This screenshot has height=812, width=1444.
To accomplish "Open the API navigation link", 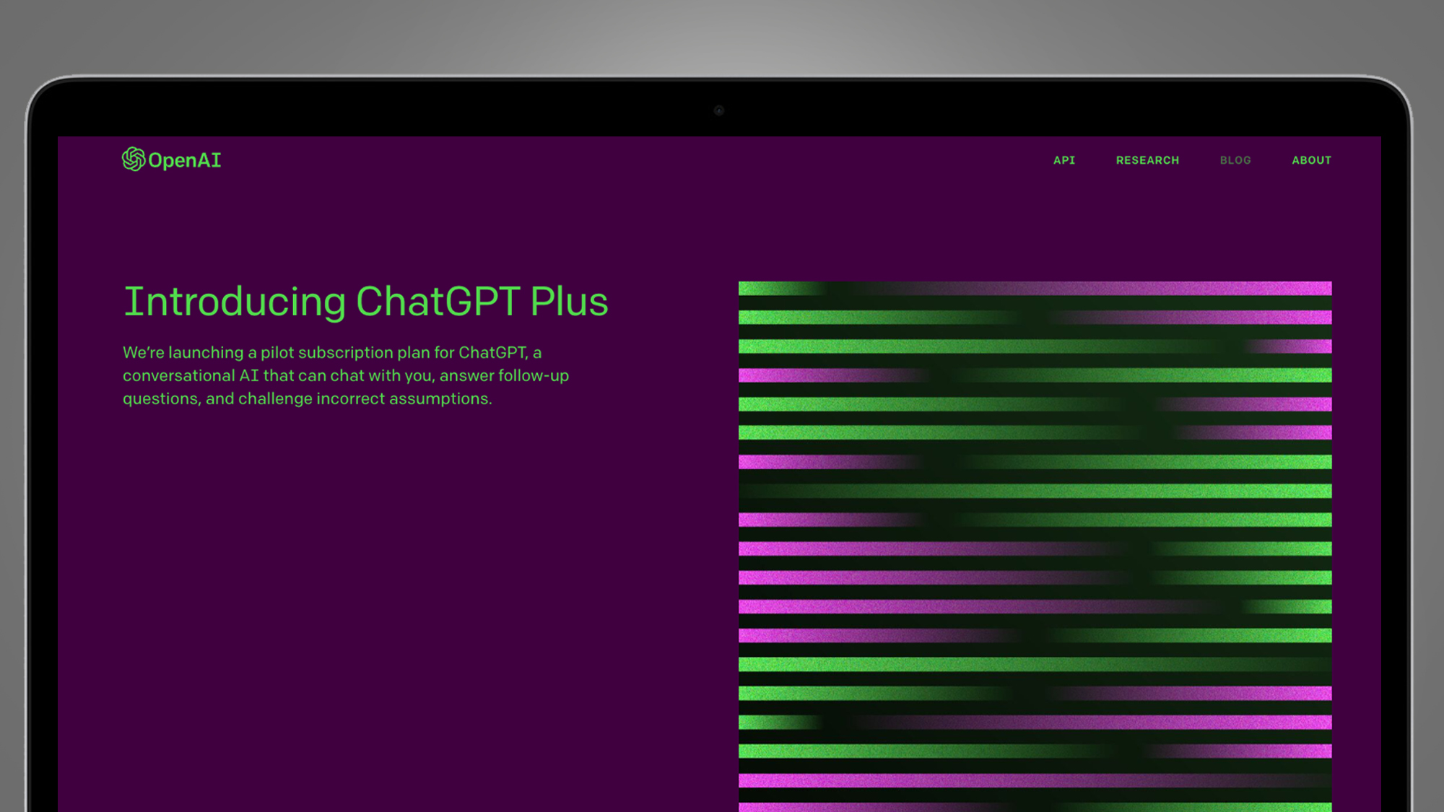I will (1064, 160).
